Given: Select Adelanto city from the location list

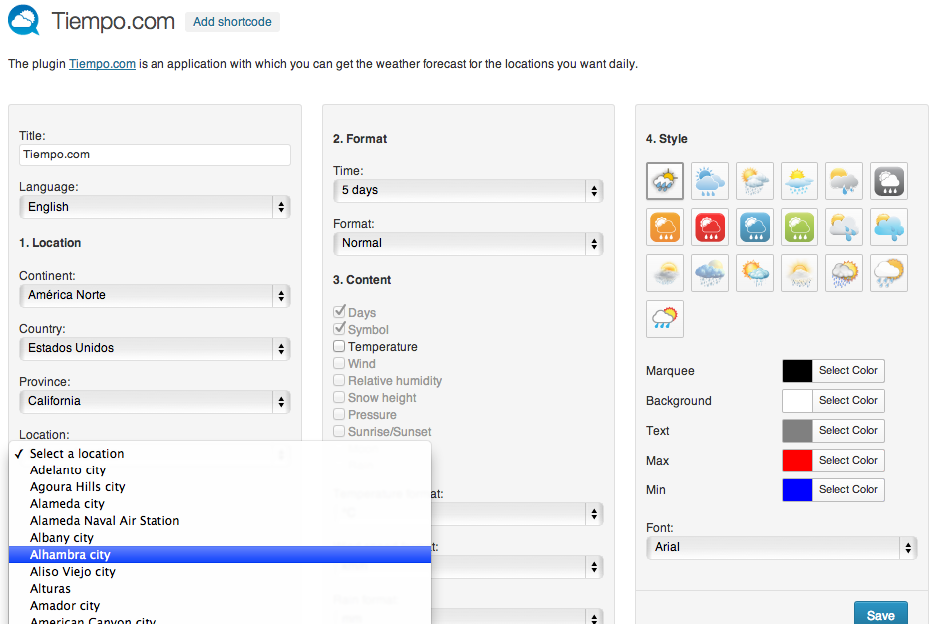Looking at the screenshot, I should tap(220, 470).
